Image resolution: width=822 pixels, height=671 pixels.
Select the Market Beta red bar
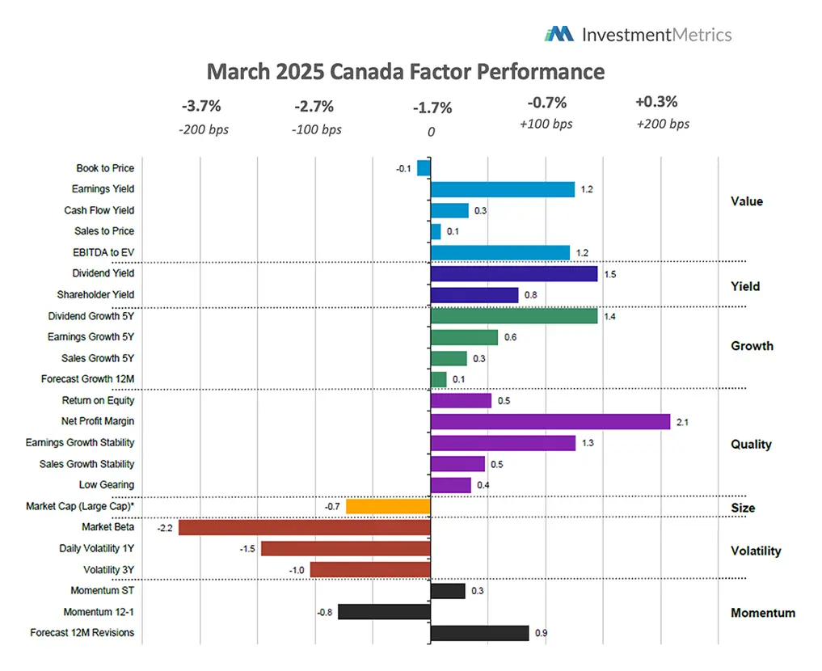304,528
